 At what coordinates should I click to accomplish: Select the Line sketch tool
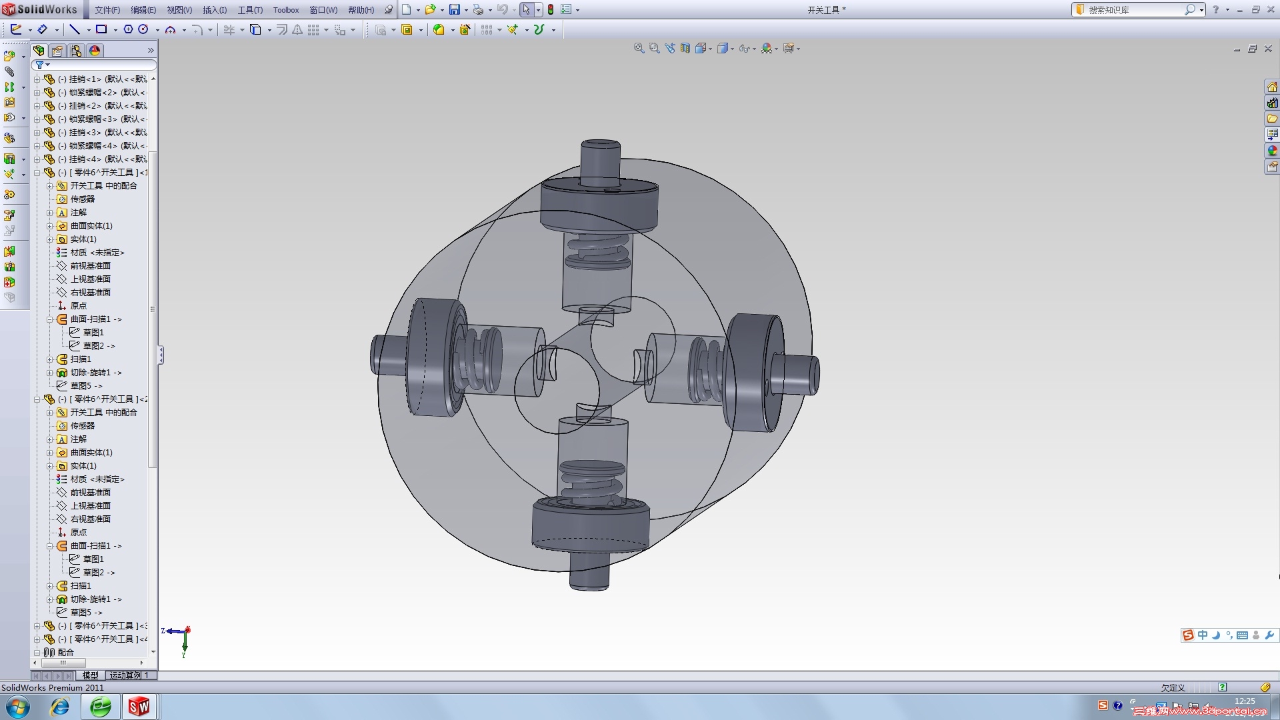tap(75, 29)
